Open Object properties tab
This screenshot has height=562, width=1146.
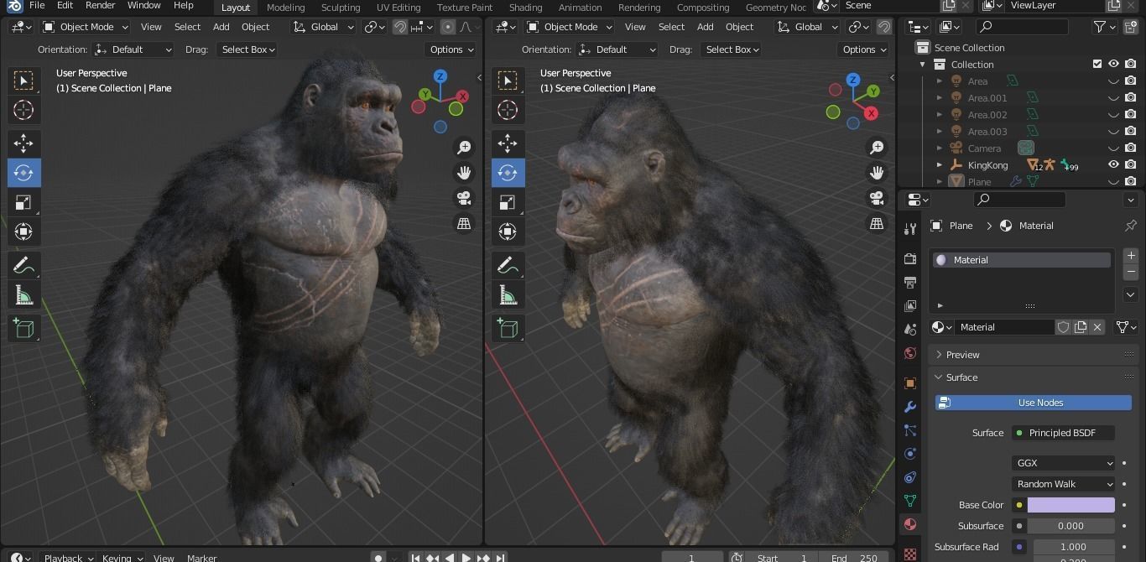click(910, 383)
